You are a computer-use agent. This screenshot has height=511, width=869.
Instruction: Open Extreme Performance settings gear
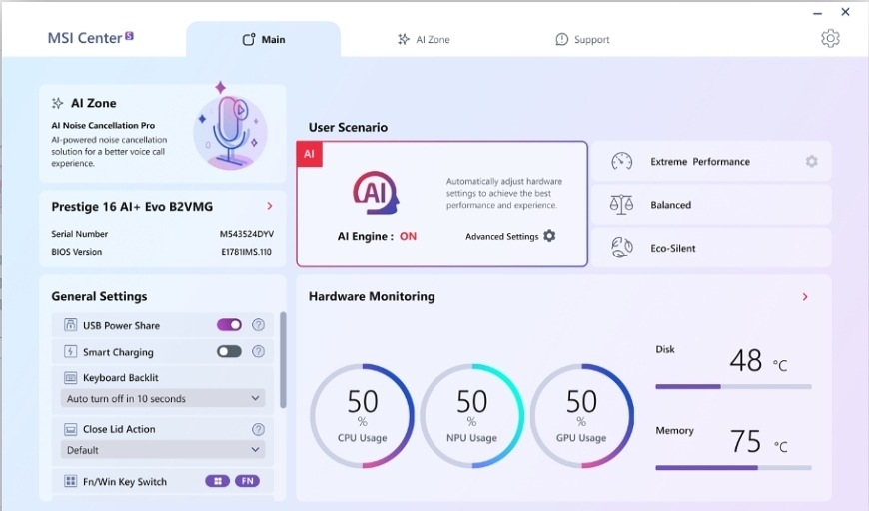click(x=811, y=161)
